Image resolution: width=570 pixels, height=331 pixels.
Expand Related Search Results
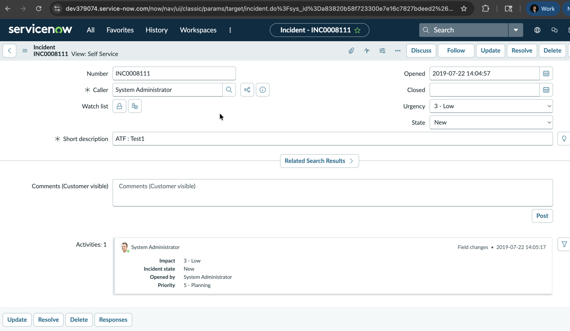[x=319, y=161]
